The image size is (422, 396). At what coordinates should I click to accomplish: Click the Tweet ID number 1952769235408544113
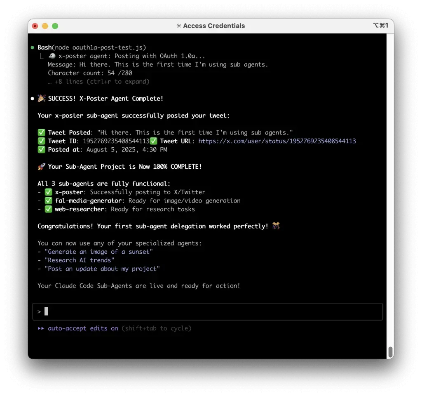pyautogui.click(x=116, y=141)
